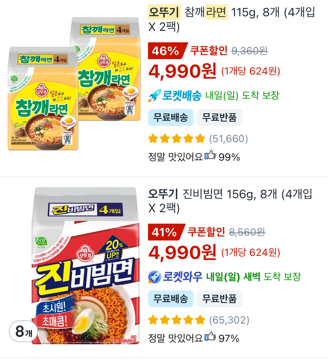328x361 pixels.
Task: Click the thumbs-up icon showing 99%
Action: (x=210, y=155)
